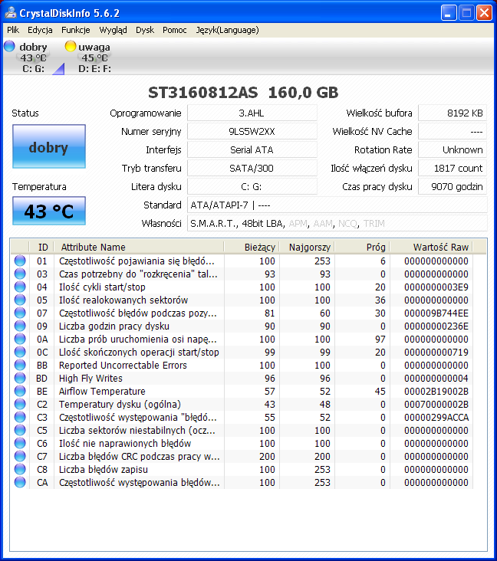Click the status orb of attribute 05
This screenshot has width=497, height=561.
pos(20,300)
